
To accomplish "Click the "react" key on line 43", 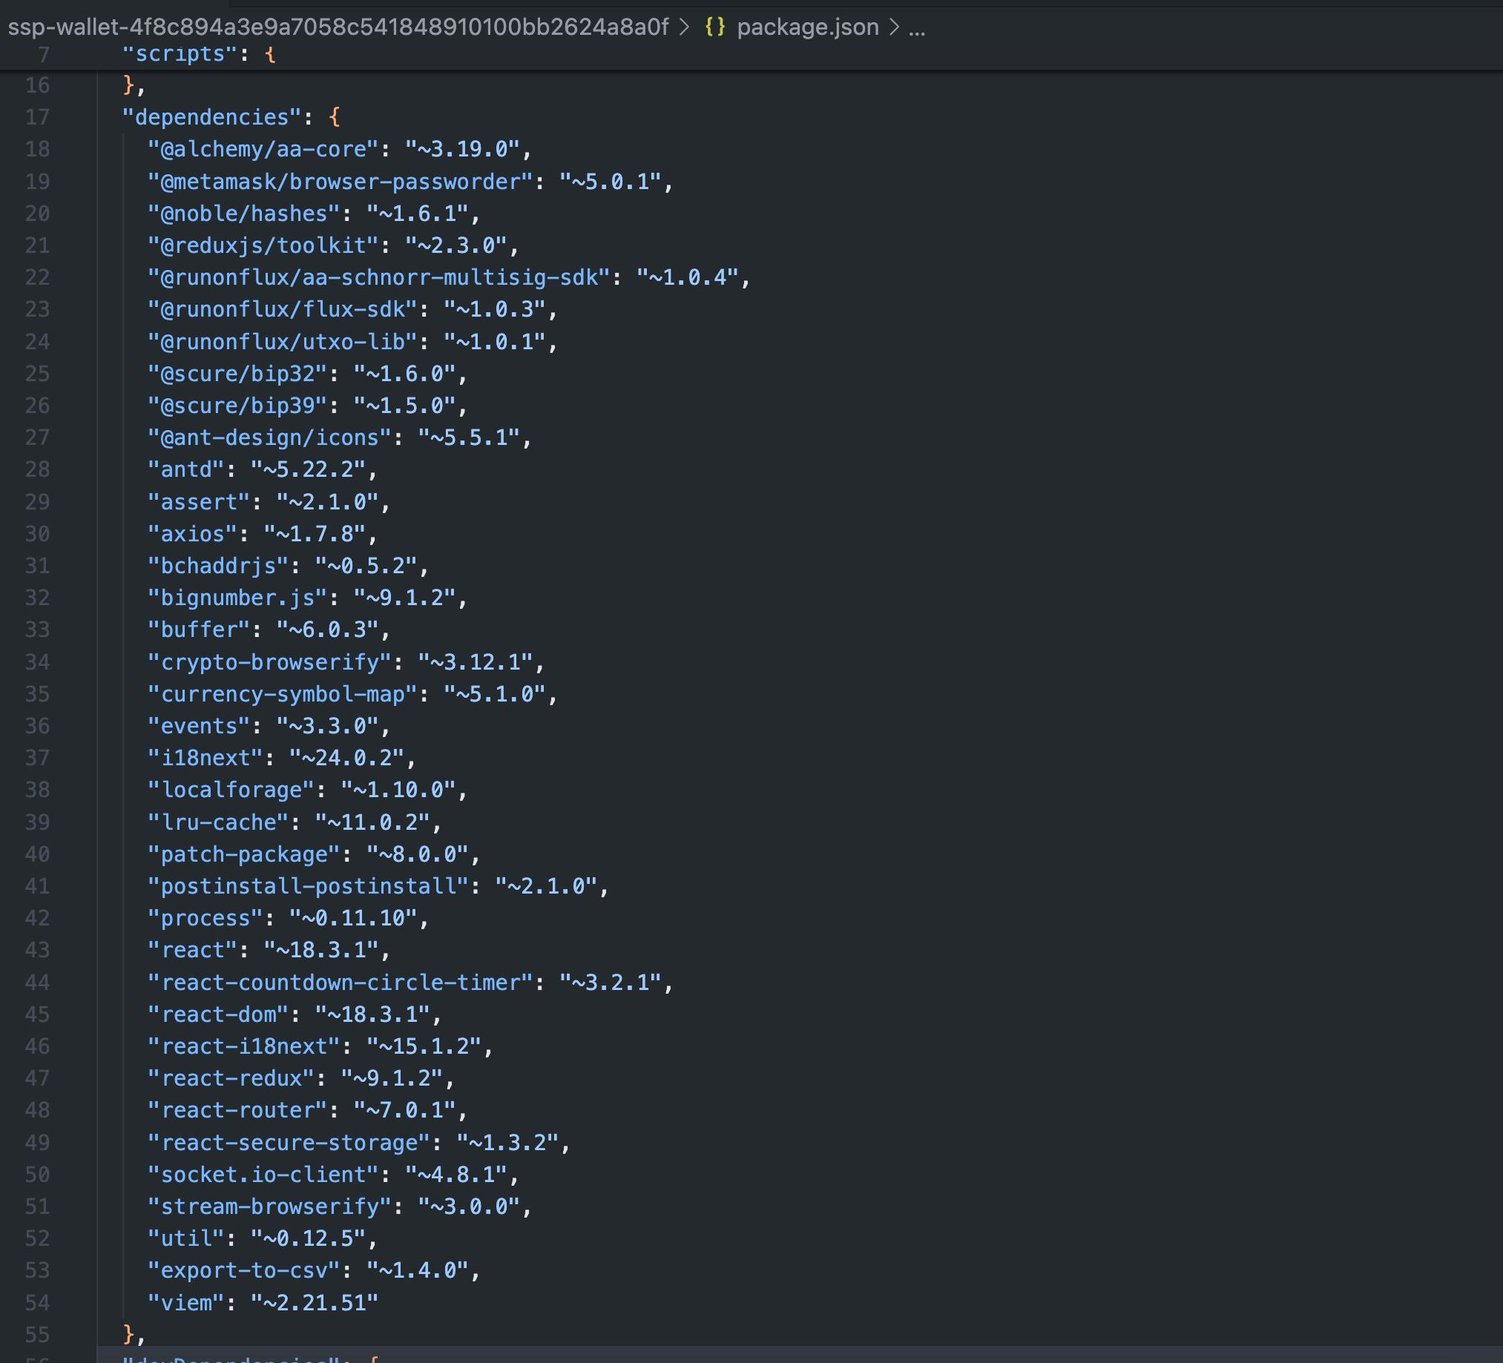I will 193,950.
